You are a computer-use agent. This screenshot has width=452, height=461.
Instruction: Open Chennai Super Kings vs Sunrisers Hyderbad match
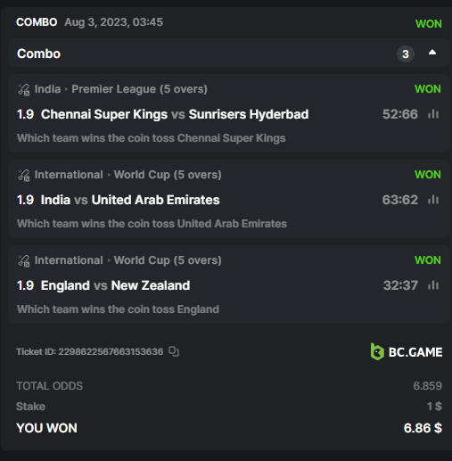coord(175,114)
